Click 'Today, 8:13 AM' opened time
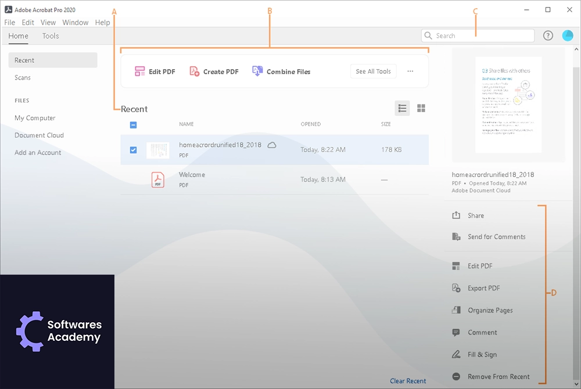 click(322, 179)
